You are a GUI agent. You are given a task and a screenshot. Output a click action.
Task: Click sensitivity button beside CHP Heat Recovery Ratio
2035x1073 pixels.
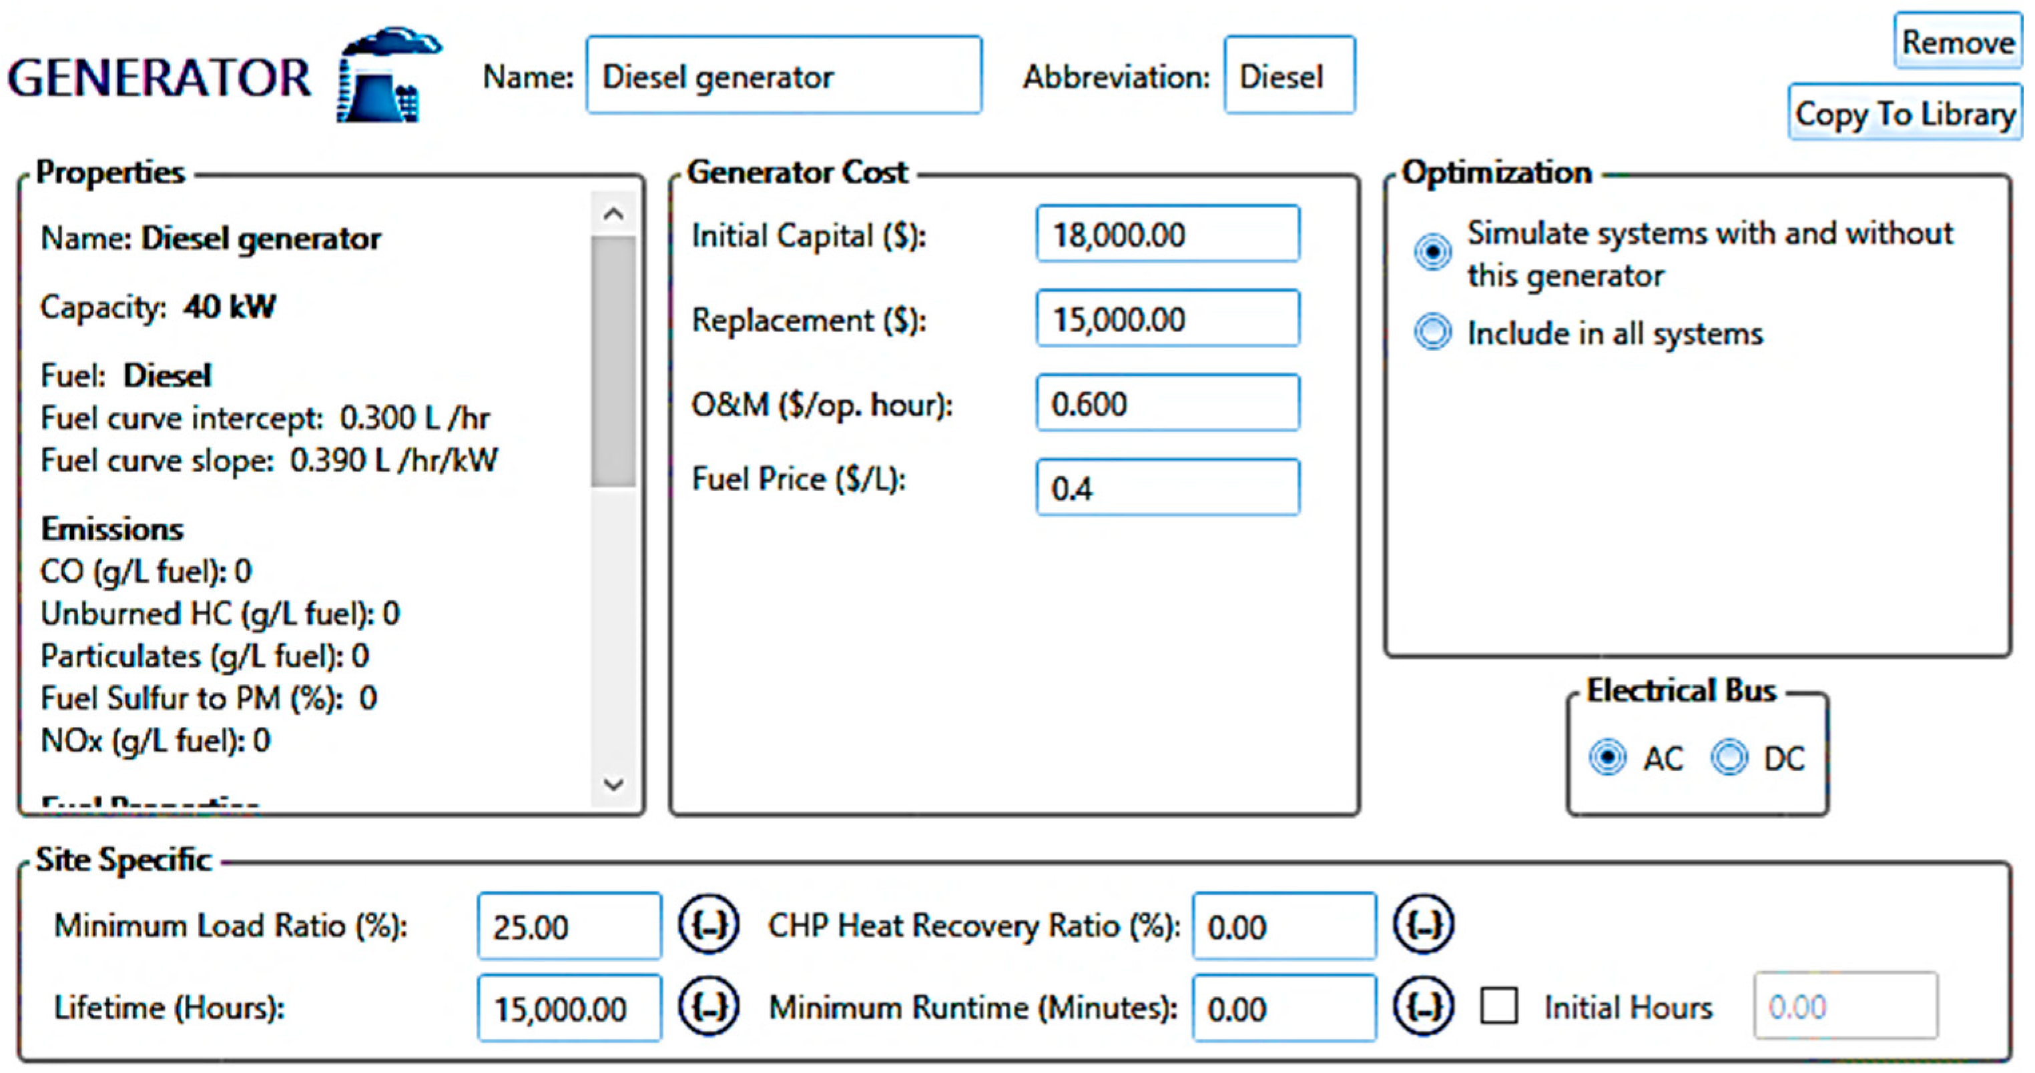[1423, 924]
